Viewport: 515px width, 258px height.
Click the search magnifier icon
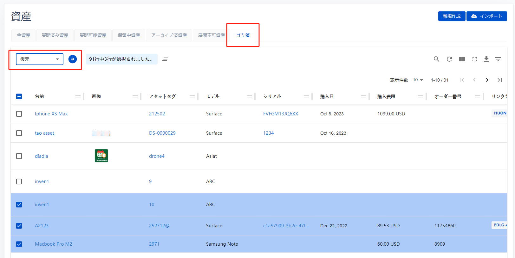(436, 59)
